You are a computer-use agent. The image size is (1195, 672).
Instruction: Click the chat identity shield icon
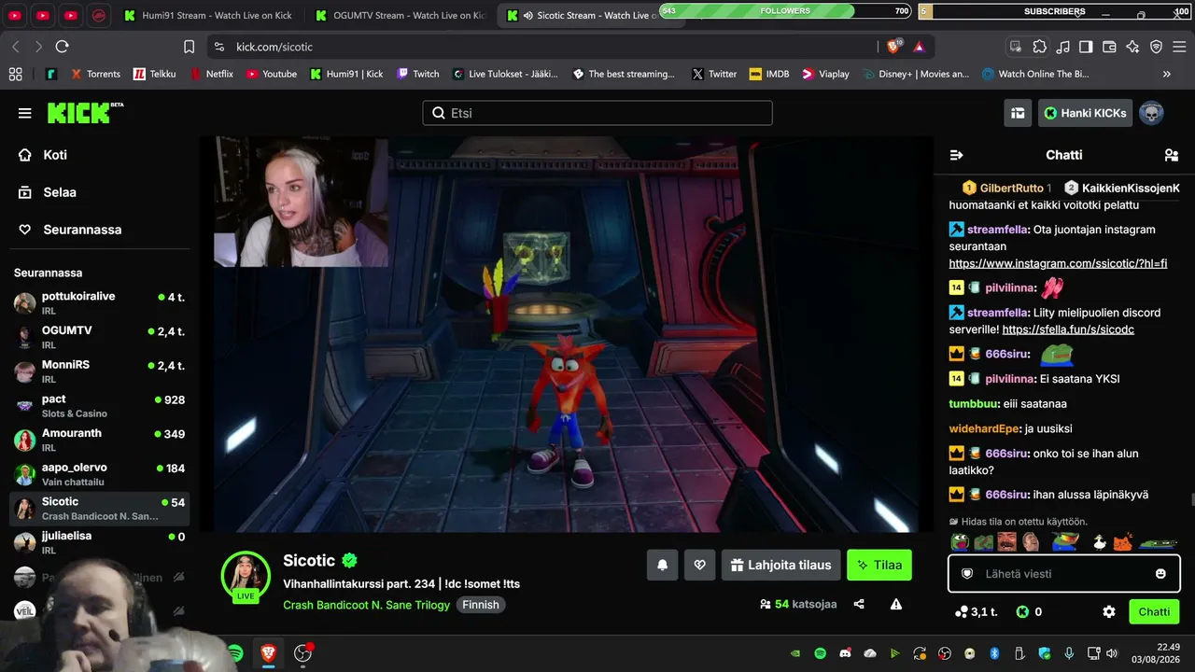pyautogui.click(x=967, y=573)
